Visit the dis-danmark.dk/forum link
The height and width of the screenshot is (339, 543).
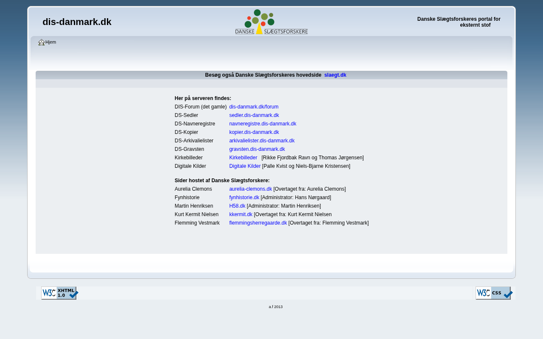pyautogui.click(x=254, y=107)
